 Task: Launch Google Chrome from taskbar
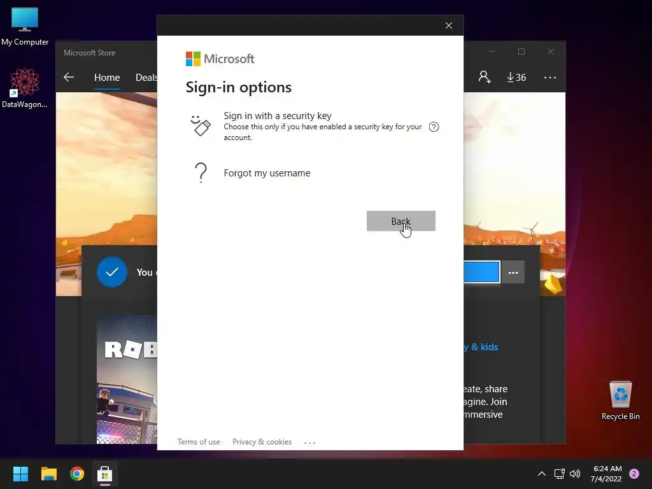(x=77, y=474)
